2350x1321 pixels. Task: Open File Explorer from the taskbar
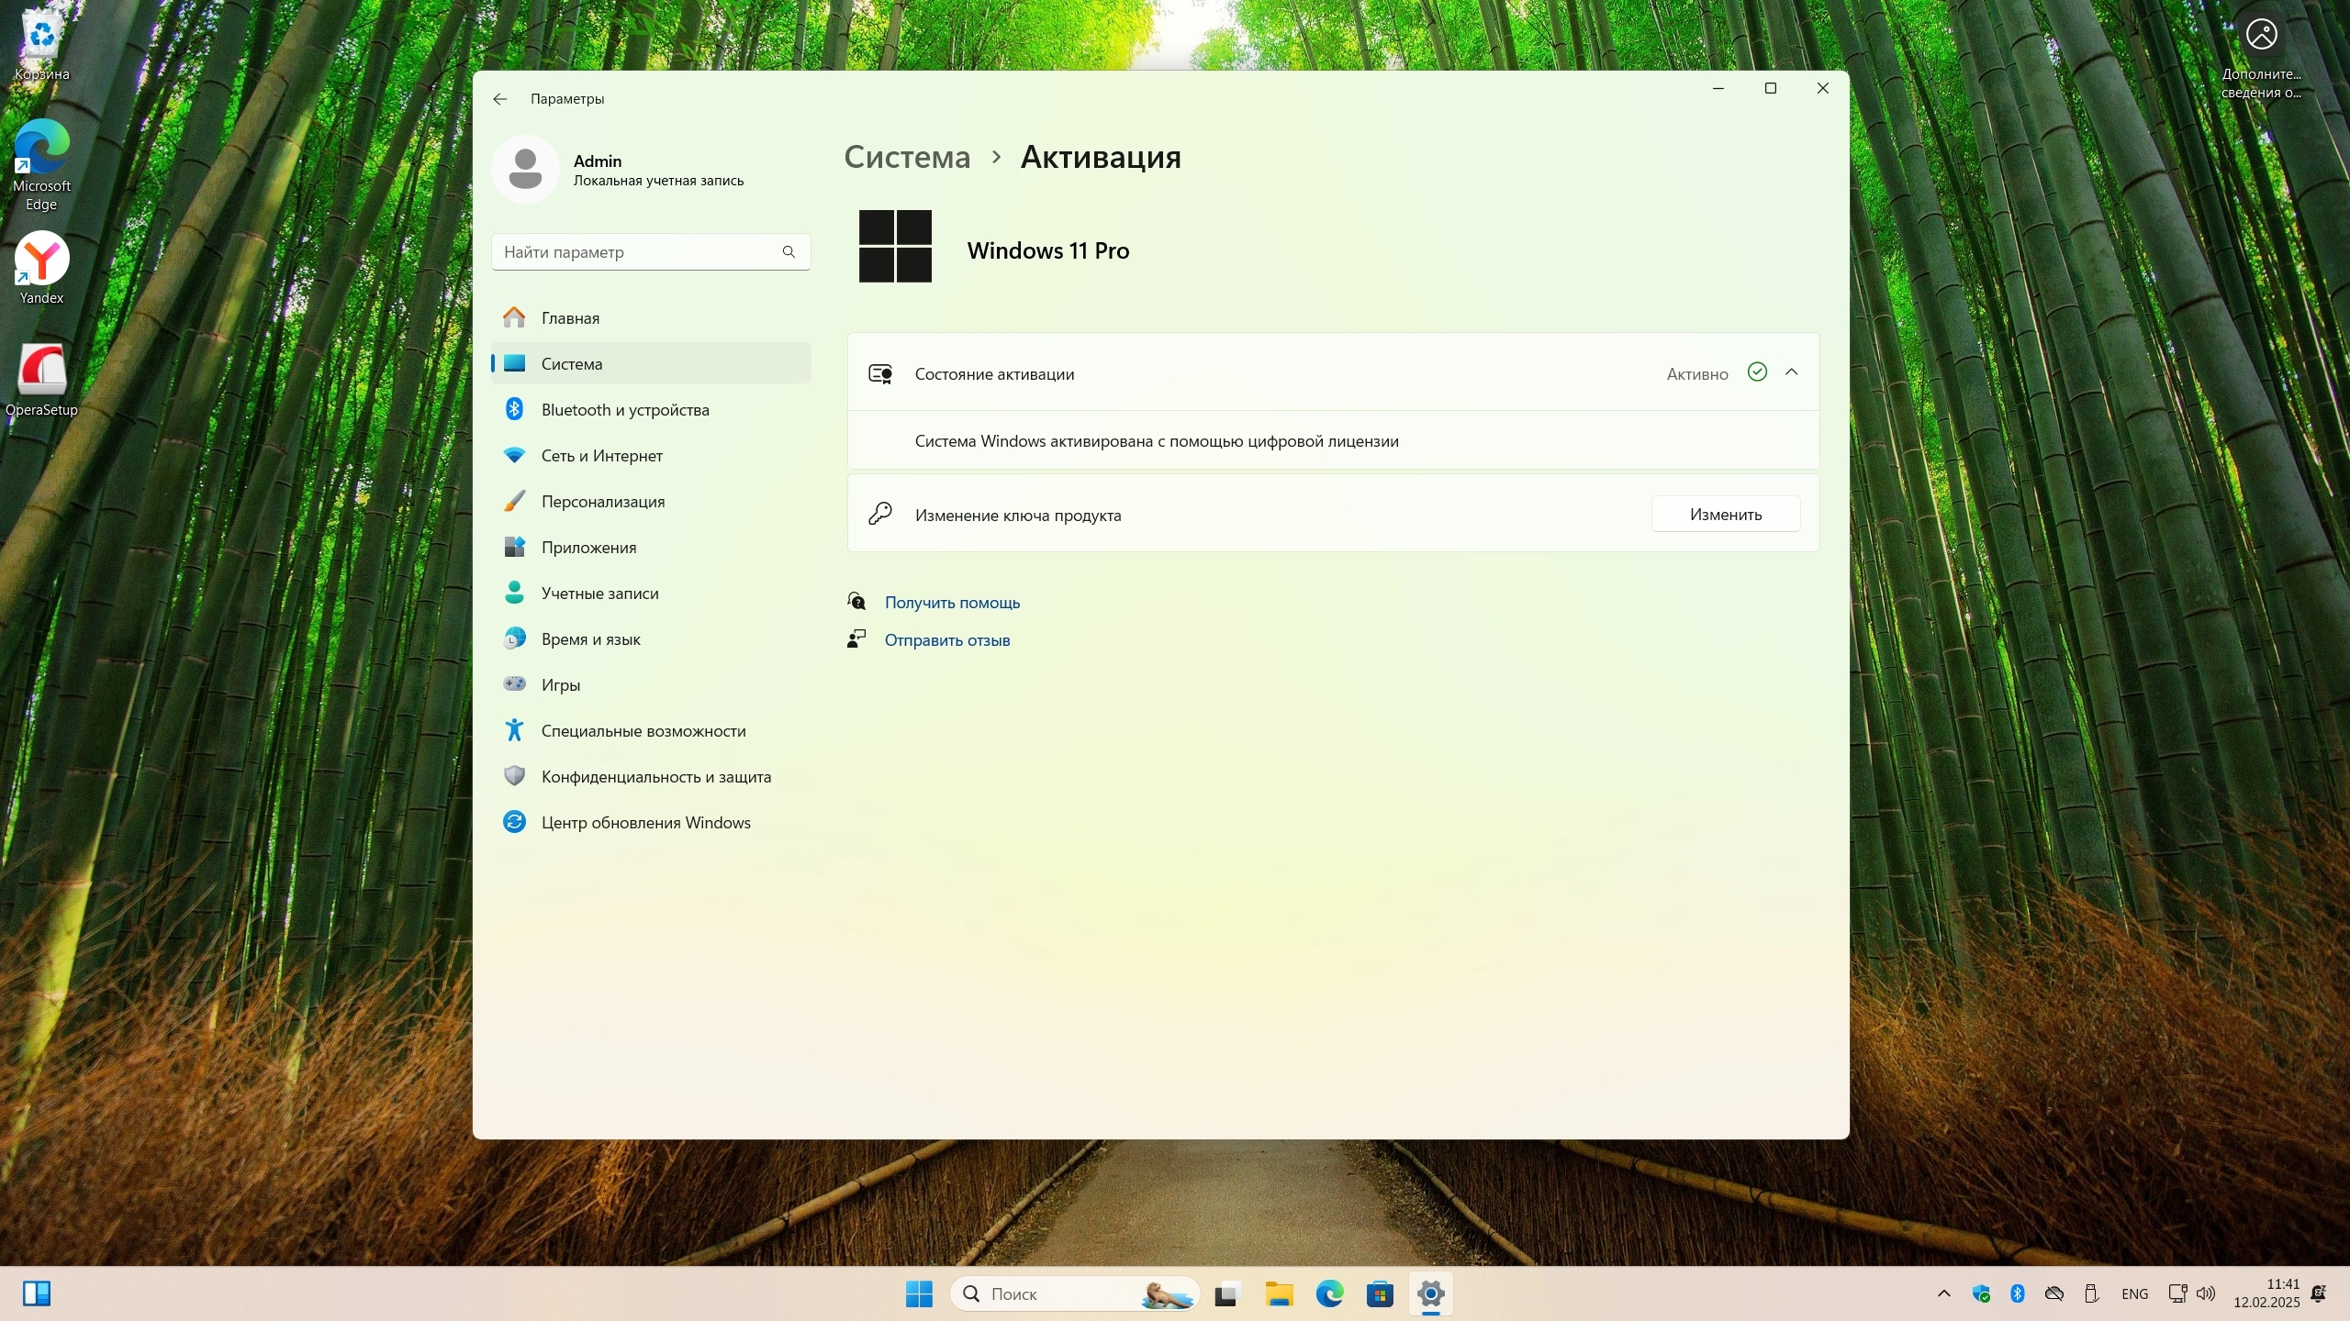[x=1278, y=1293]
